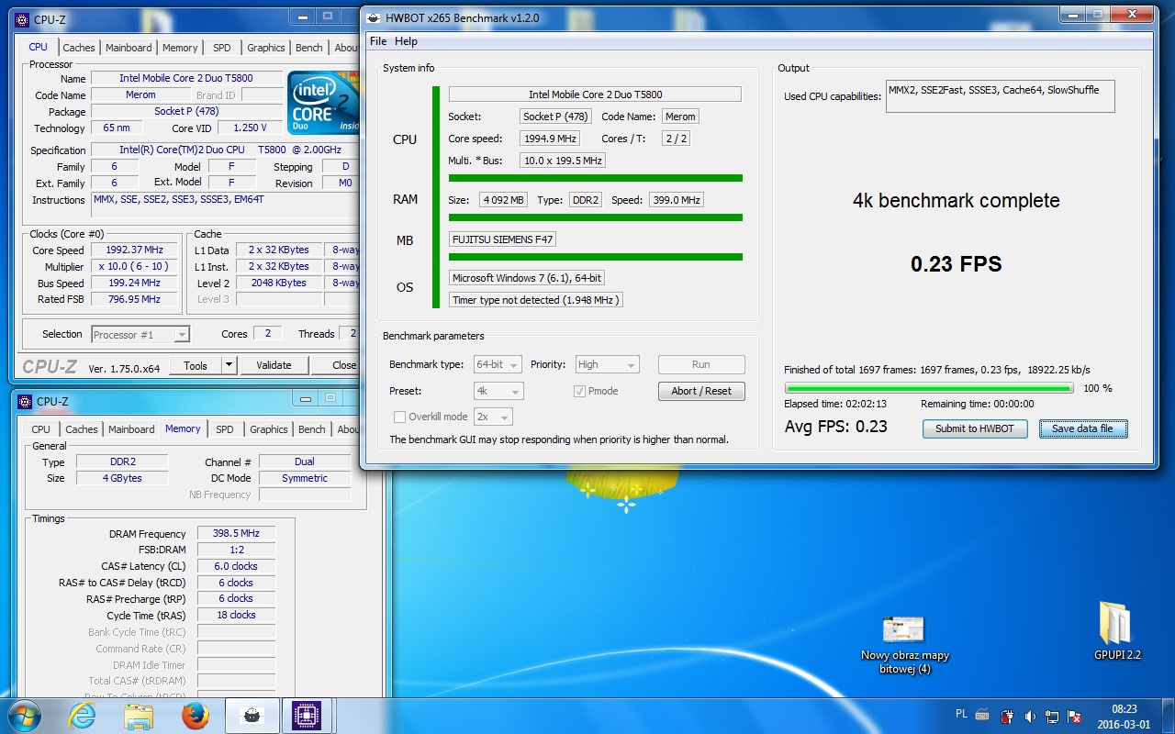Open the Preset 4k dropdown

[498, 391]
